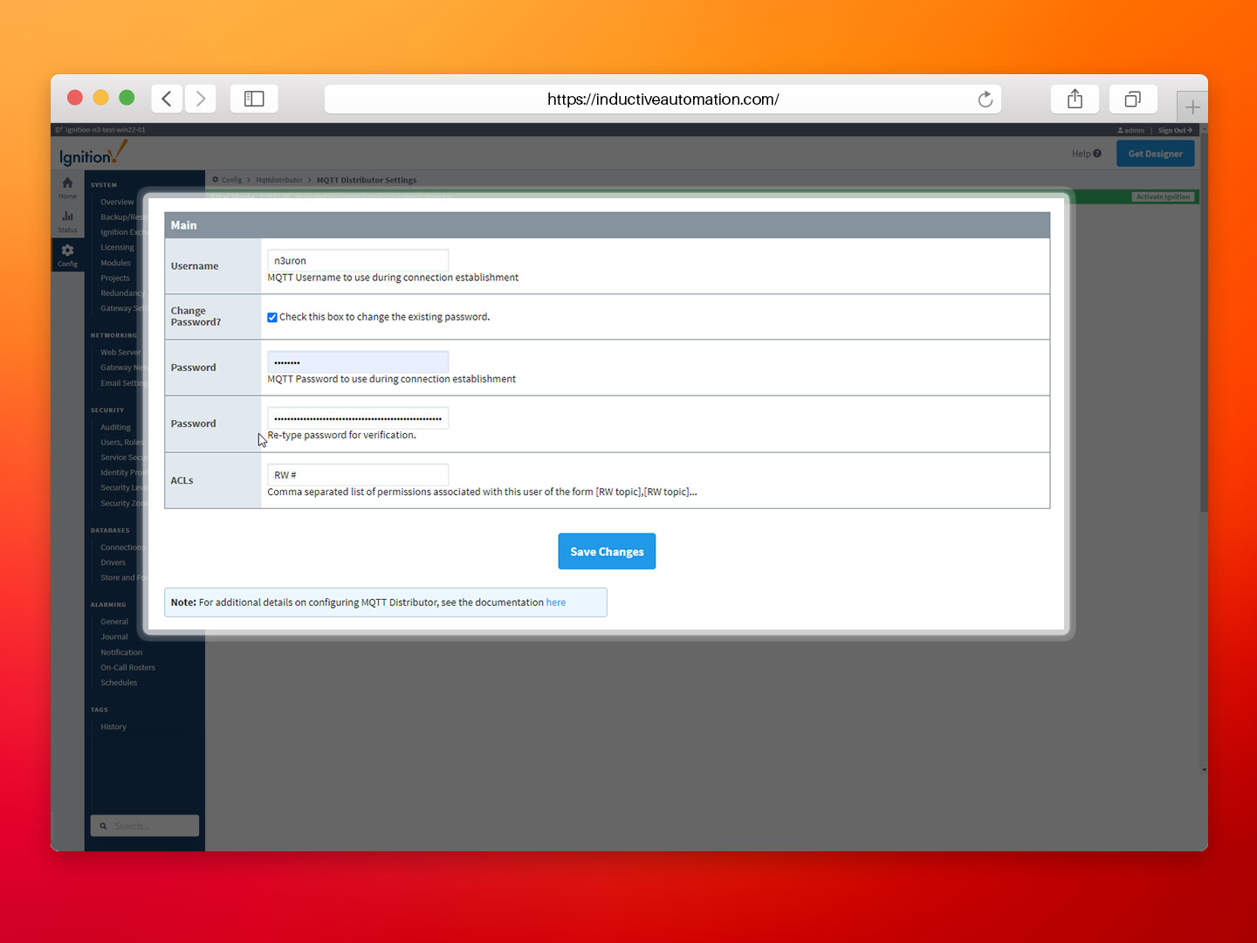Click the admin user link

(1130, 130)
